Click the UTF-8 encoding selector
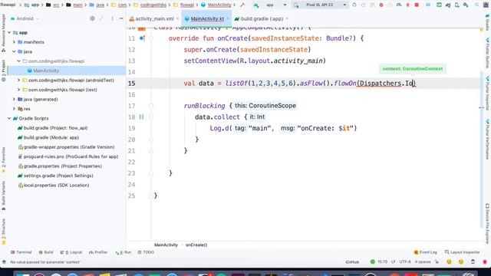491x276 pixels. [x=405, y=261]
